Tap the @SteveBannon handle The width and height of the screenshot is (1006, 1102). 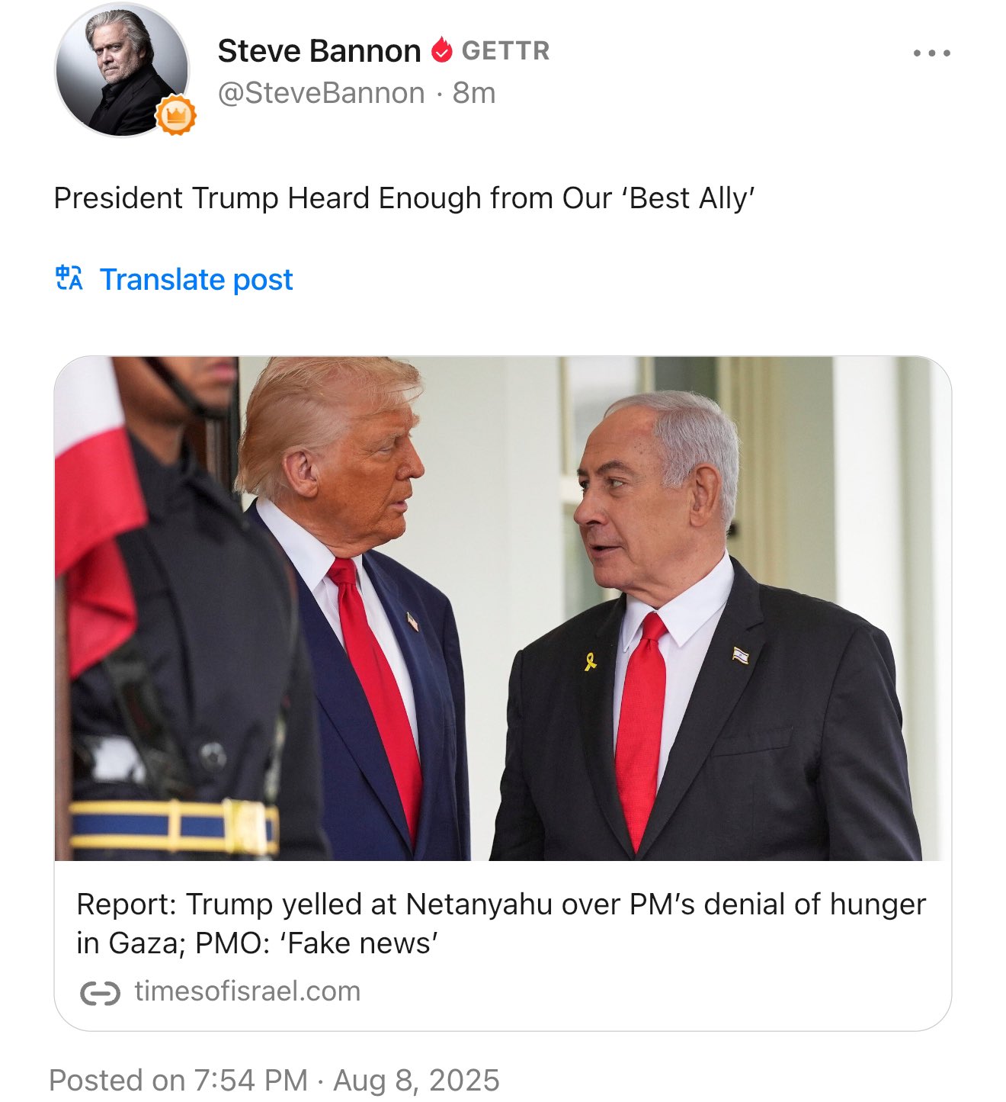pos(321,93)
